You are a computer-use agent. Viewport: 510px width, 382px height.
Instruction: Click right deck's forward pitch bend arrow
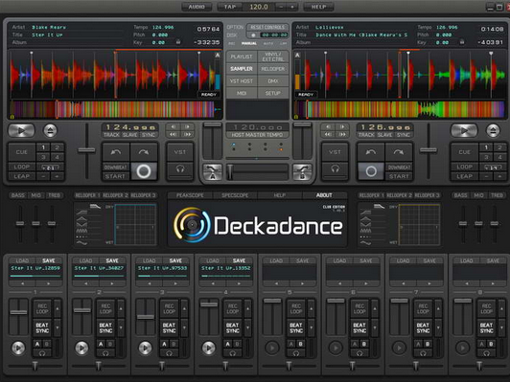(x=399, y=152)
